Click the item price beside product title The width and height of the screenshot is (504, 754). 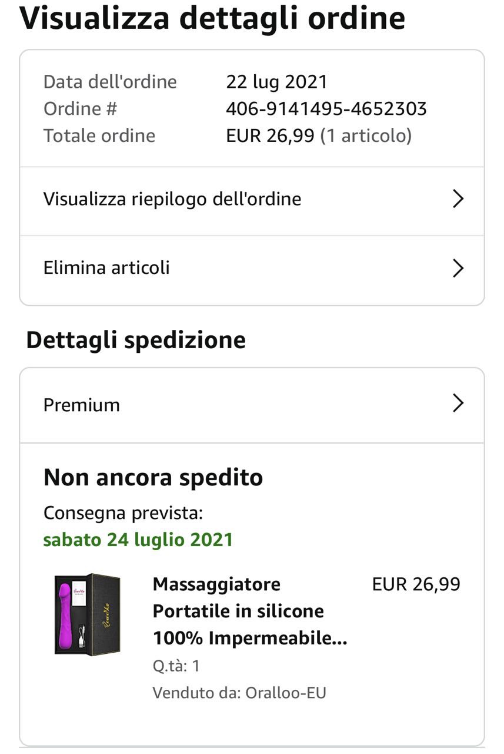pos(416,584)
